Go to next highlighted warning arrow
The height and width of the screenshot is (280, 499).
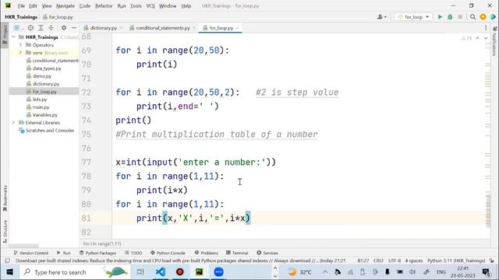[x=486, y=38]
